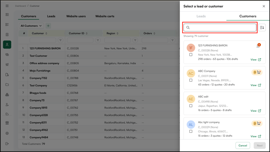Click the AC avatar of ABC Company
This screenshot has width=270, height=152.
(x=191, y=73)
